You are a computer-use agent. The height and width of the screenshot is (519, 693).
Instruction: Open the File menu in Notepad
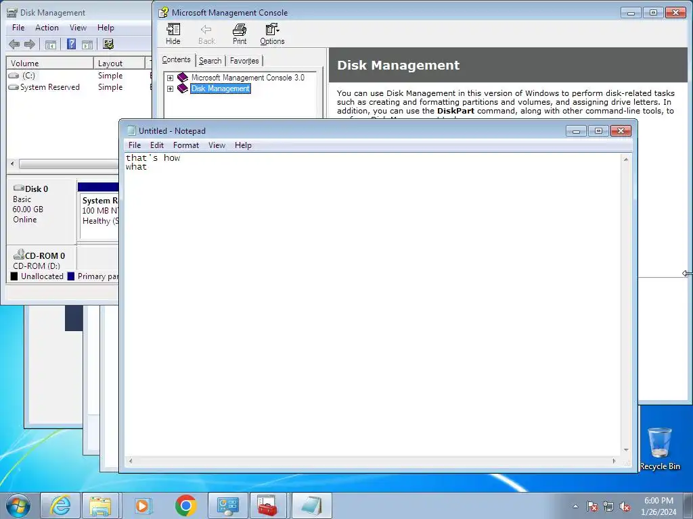point(135,145)
